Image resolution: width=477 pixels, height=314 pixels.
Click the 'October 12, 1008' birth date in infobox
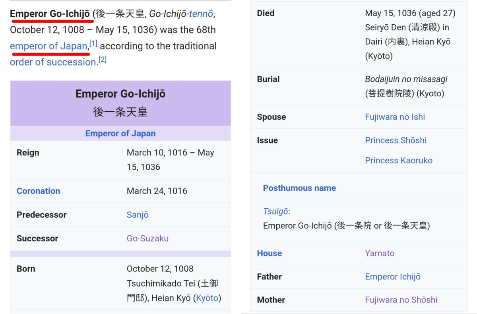[x=160, y=269]
